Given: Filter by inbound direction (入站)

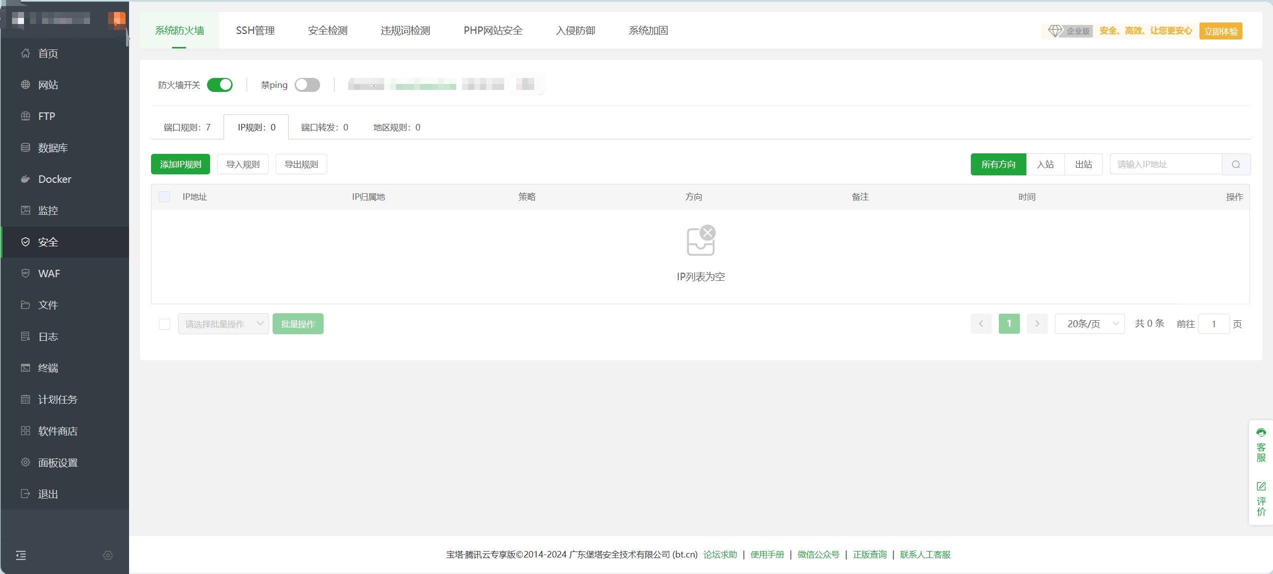Looking at the screenshot, I should point(1045,164).
